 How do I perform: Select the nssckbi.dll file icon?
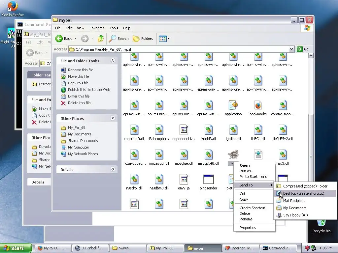[x=134, y=179]
